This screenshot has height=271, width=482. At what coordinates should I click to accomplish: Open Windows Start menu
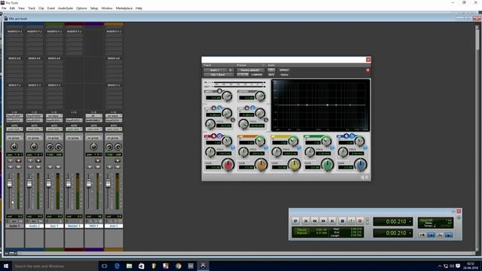pos(6,266)
